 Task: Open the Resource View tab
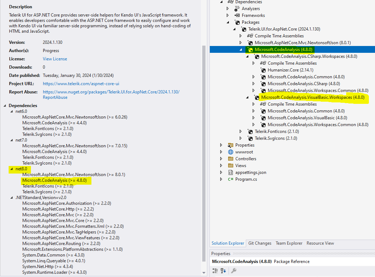coord(320,243)
